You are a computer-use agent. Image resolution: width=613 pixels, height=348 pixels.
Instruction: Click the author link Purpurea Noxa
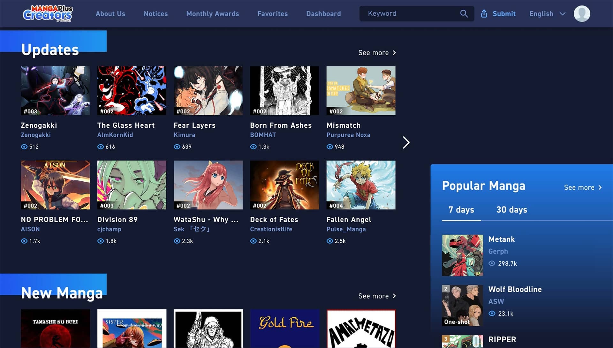[x=348, y=135]
